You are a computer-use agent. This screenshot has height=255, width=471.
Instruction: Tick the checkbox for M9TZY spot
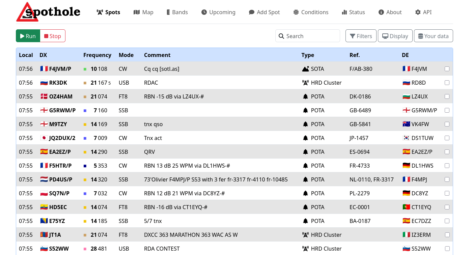point(447,124)
